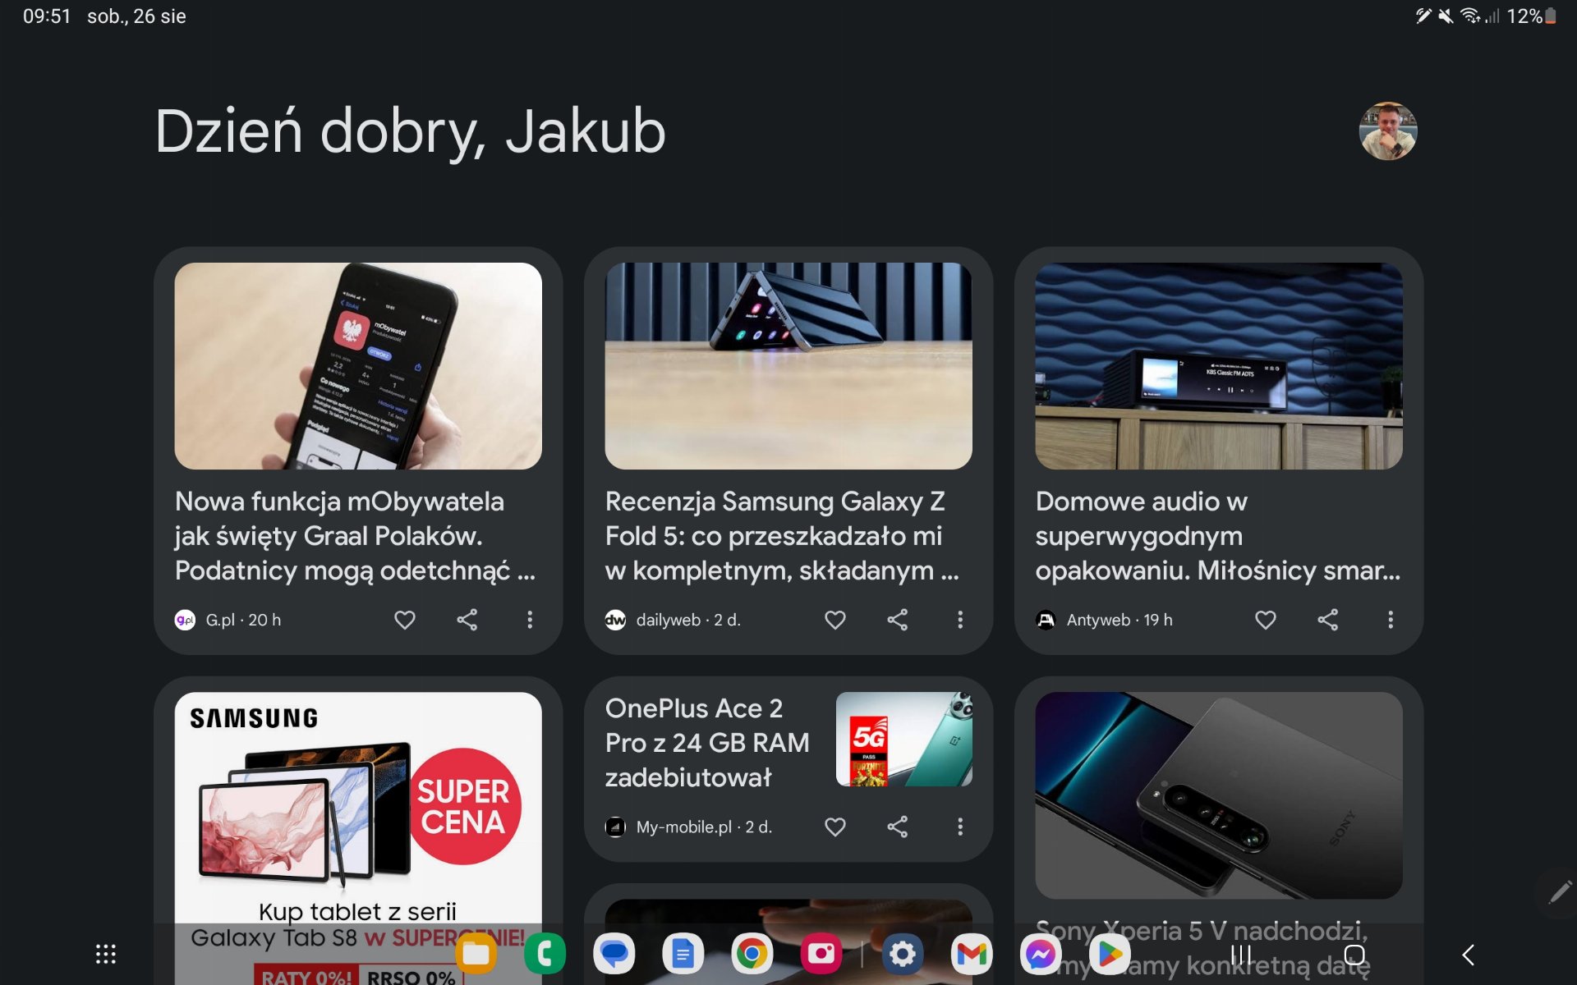Open more options for the My-mobile.pl article
1577x985 pixels.
(x=960, y=827)
